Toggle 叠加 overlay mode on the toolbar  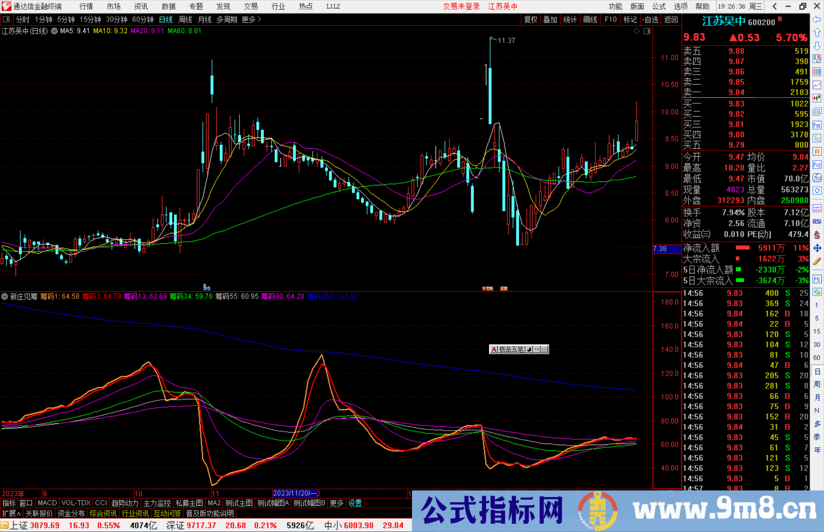550,19
